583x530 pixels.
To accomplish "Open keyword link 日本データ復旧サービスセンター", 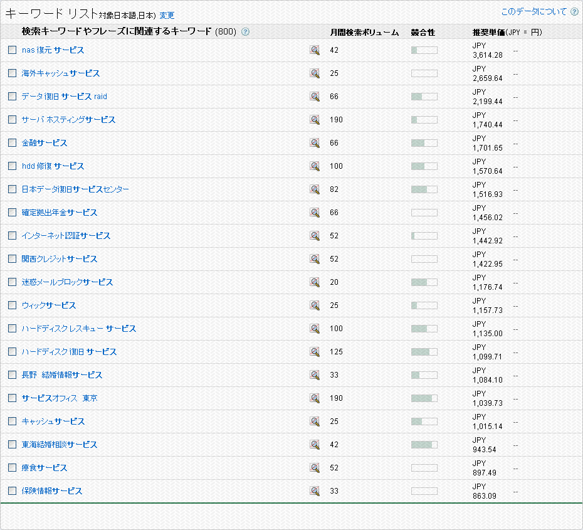I will 75,189.
